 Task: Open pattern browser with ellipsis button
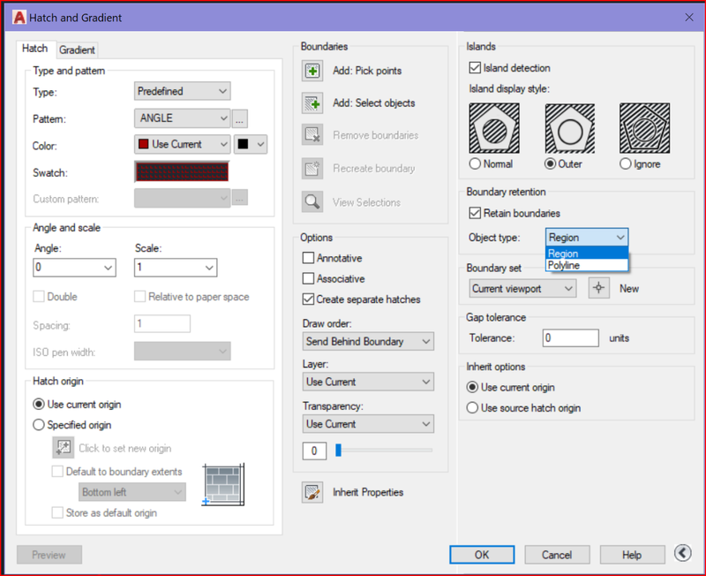point(240,118)
